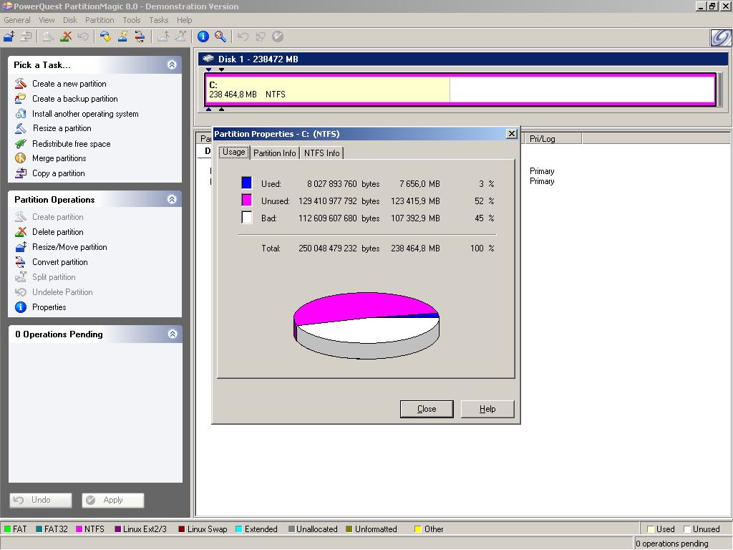Click the Disk 1 drive icon in header

(208, 59)
